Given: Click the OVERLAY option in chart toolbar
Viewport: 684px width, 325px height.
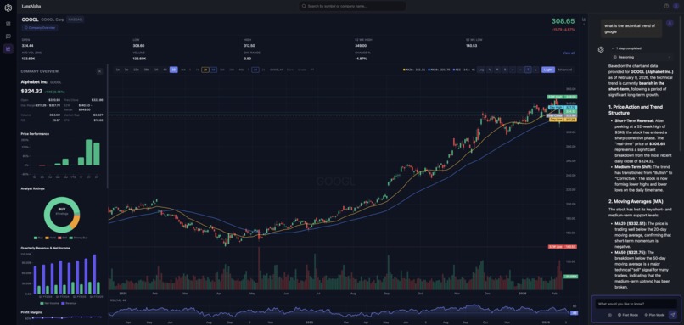Looking at the screenshot, I should (x=276, y=70).
